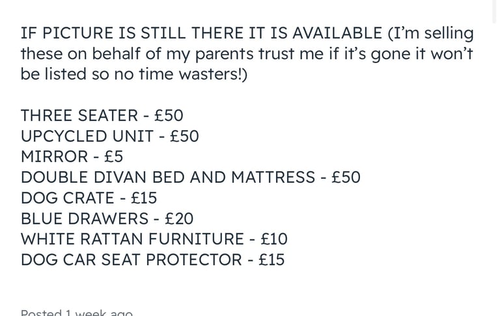Viewport: 500px width, 316px height.
Task: Click the page scrollbar on the right edge
Action: (x=494, y=11)
